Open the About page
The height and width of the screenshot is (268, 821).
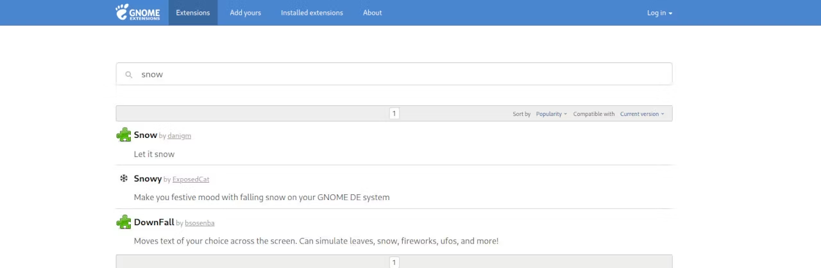coord(373,13)
